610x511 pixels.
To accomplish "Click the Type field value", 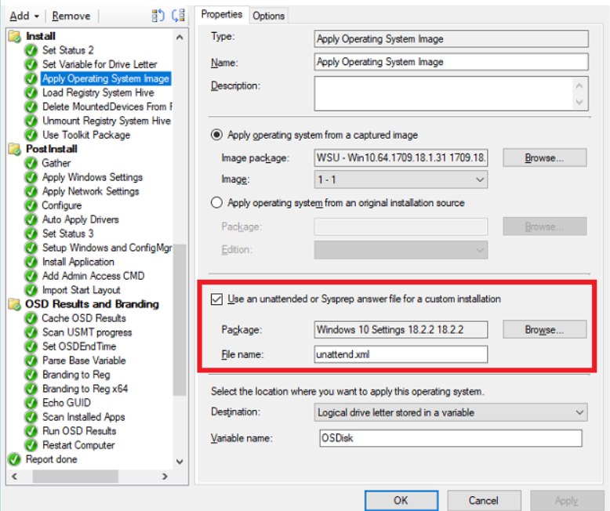I will (451, 39).
